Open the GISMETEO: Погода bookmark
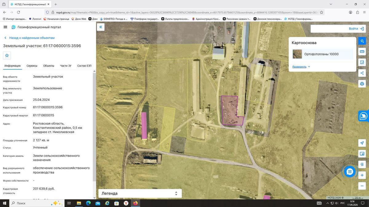Image resolution: width=369 pixels, height=207 pixels. click(113, 19)
